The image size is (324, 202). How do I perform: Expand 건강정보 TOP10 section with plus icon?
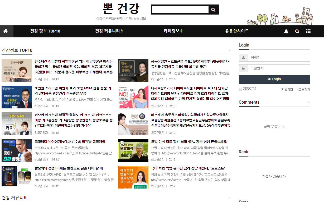tap(230, 50)
